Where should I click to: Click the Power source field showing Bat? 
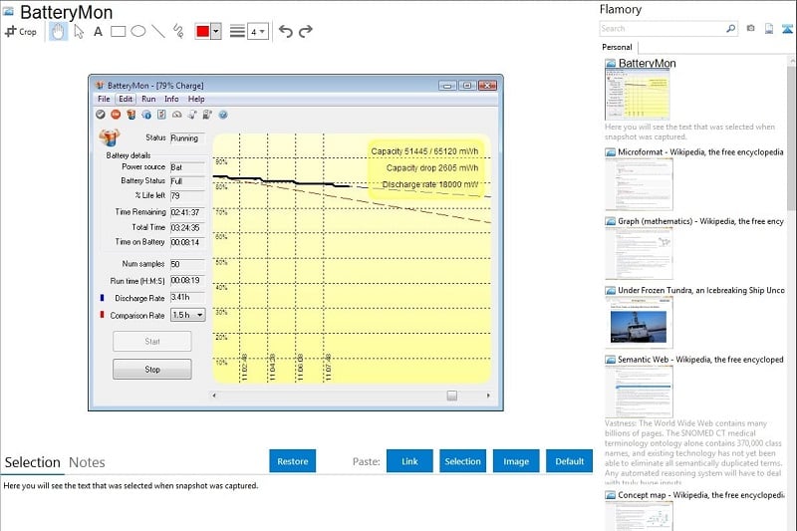[187, 167]
